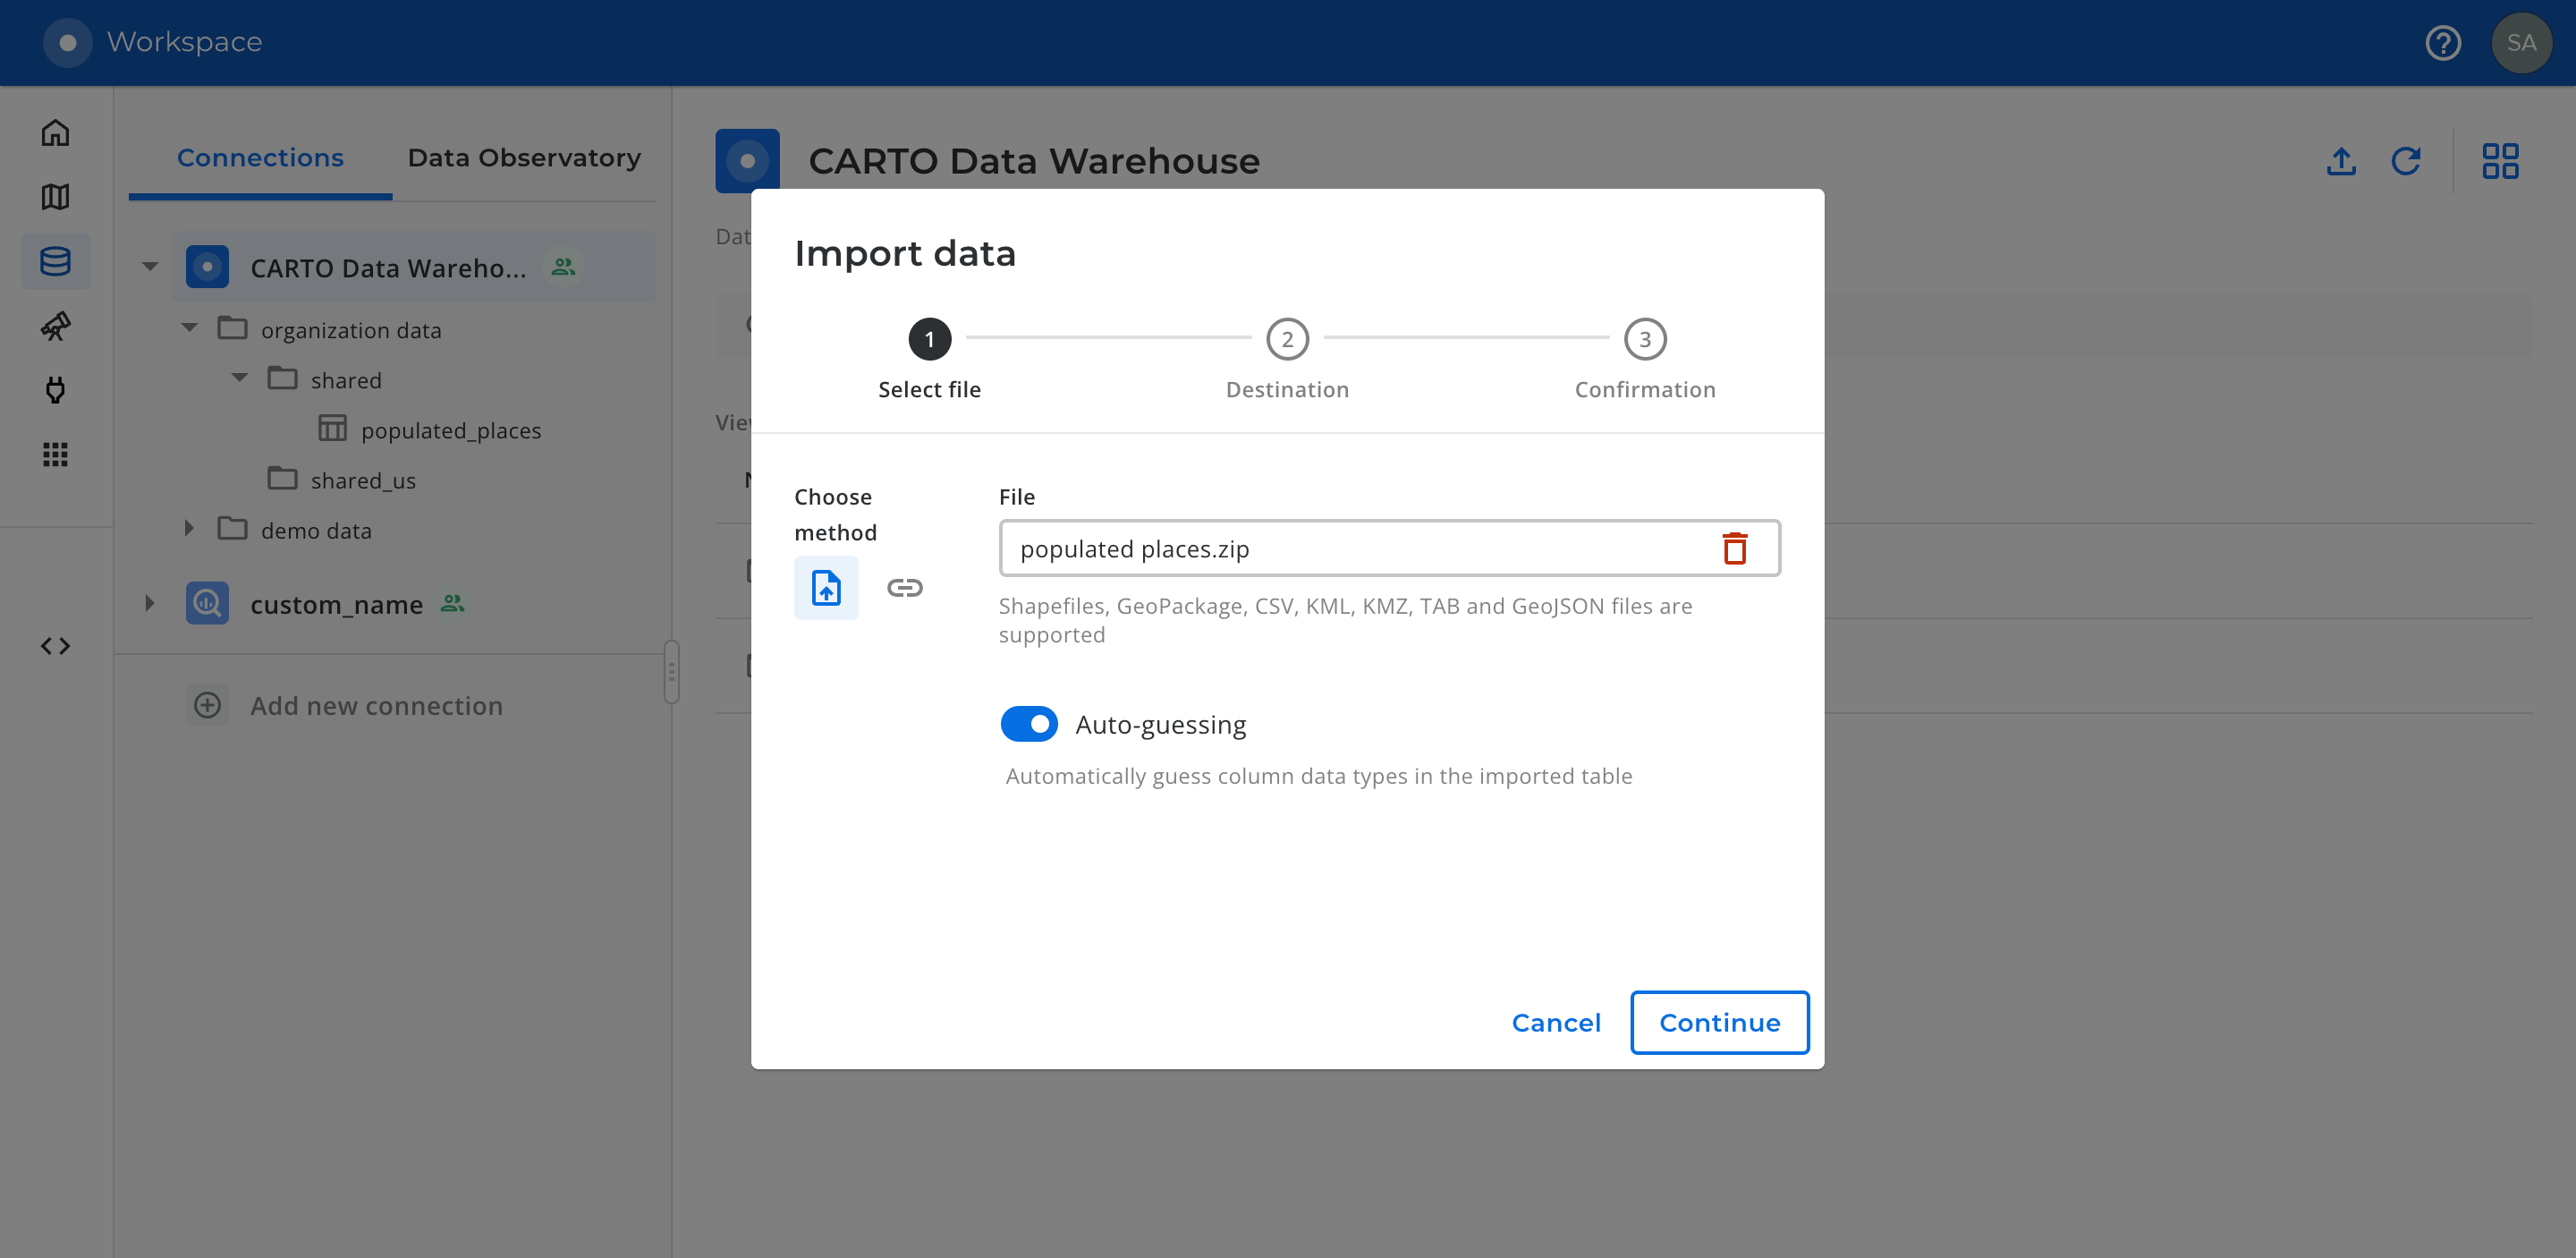Click the shared users icon next to CARTO Data Wareho...
The image size is (2576, 1258).
click(564, 267)
